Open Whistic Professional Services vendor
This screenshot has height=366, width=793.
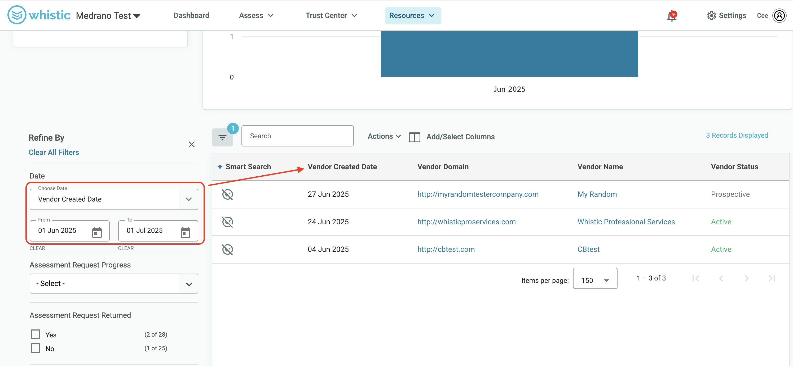point(626,222)
